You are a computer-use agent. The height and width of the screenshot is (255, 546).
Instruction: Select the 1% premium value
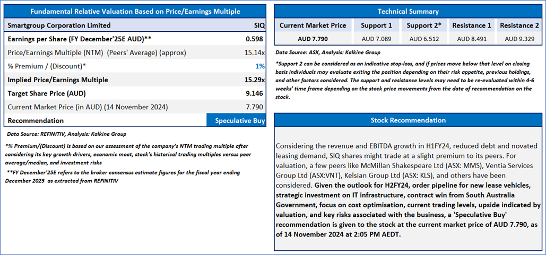pos(260,66)
